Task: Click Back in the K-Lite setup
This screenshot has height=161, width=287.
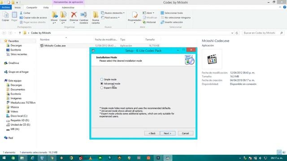Action: pos(152,133)
